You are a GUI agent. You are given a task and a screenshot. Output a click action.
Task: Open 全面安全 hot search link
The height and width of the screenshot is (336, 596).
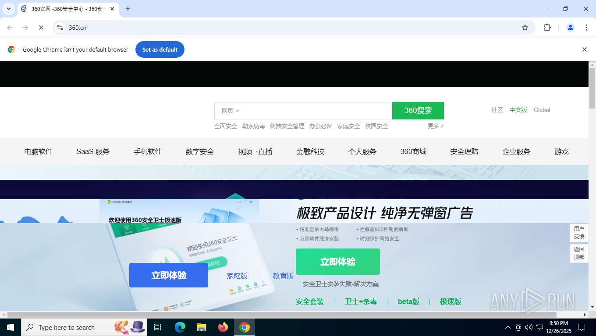tap(226, 126)
